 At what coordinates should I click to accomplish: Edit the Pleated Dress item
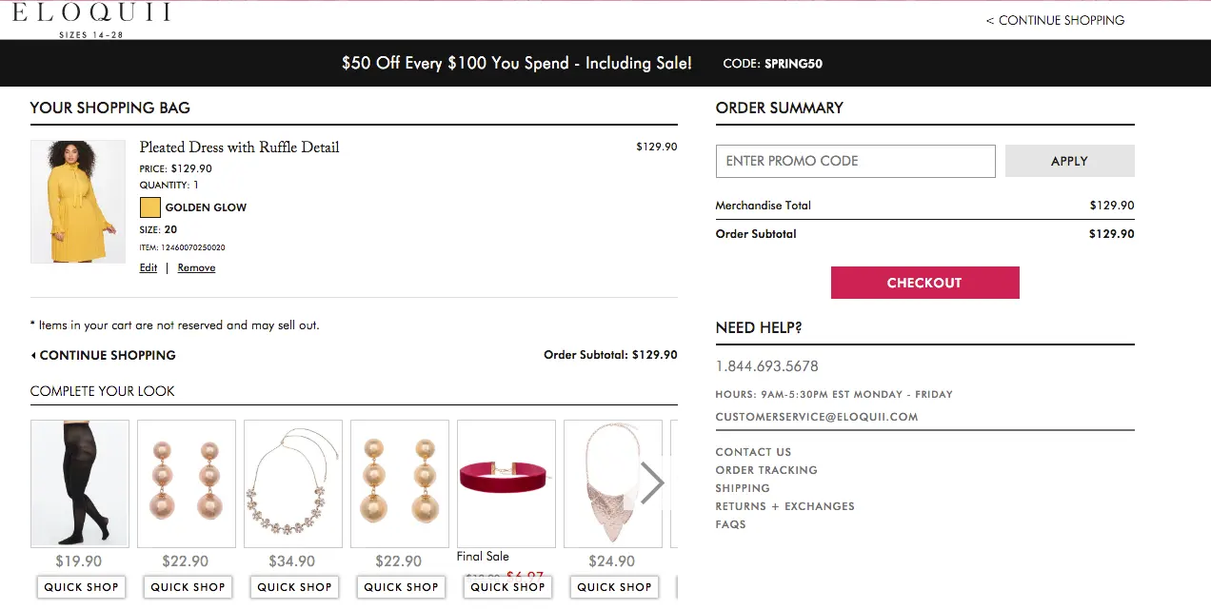click(149, 268)
